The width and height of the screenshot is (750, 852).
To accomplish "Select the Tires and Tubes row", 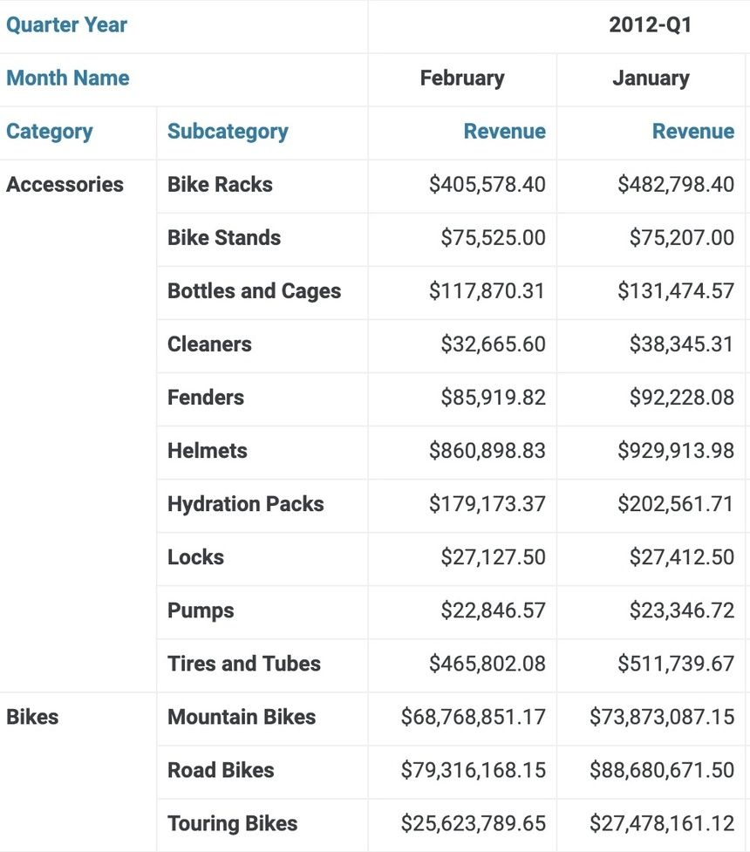I will point(244,664).
